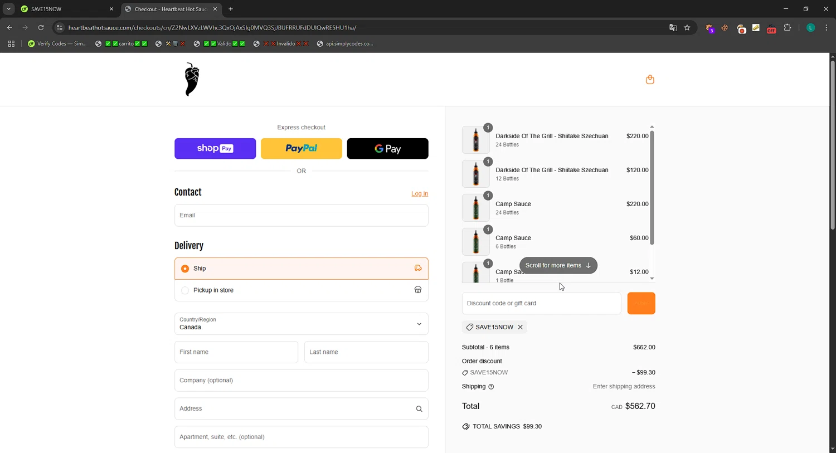836x453 pixels.
Task: Pay with Shop Pay
Action: [215, 149]
